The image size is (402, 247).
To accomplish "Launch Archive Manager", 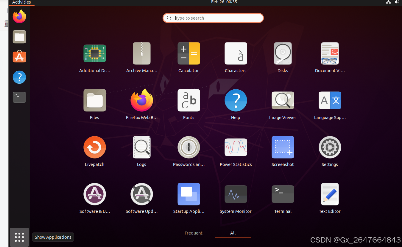I will (142, 53).
